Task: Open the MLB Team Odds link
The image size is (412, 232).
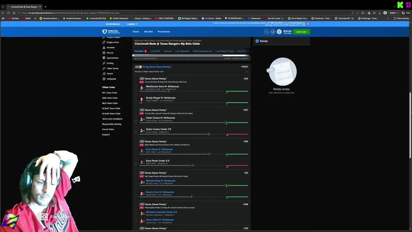Action: click(x=110, y=103)
